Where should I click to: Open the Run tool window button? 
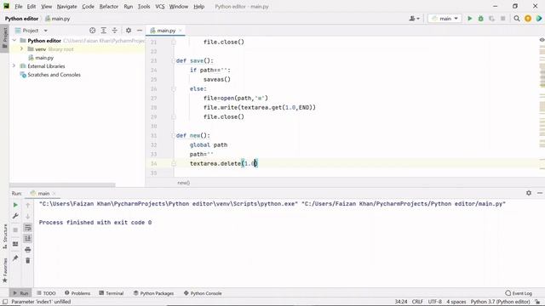pyautogui.click(x=20, y=293)
